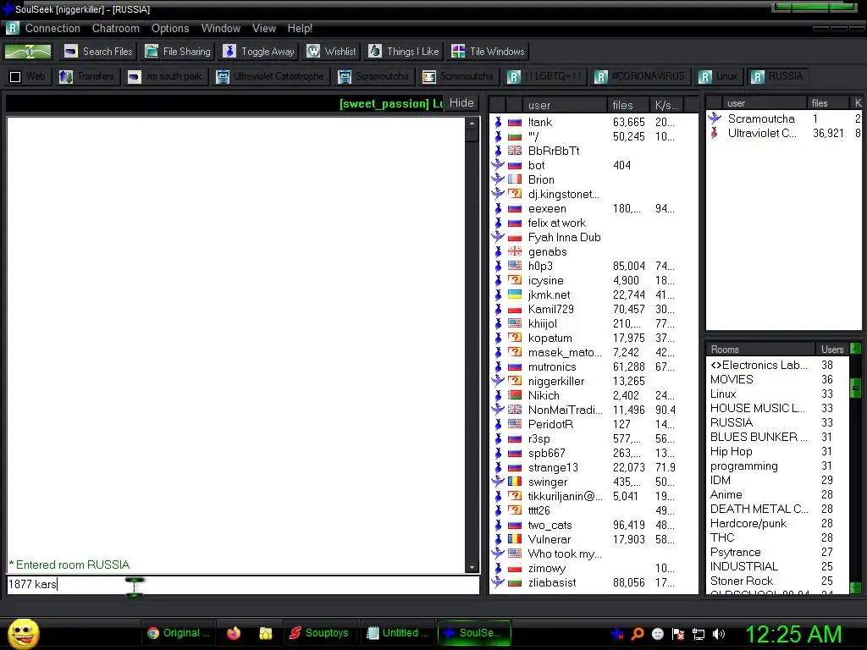
Task: Sort user list by the files column header
Action: point(628,105)
